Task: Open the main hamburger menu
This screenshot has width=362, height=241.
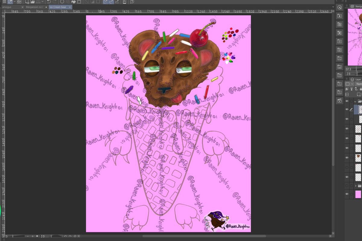Action: click(x=4, y=2)
